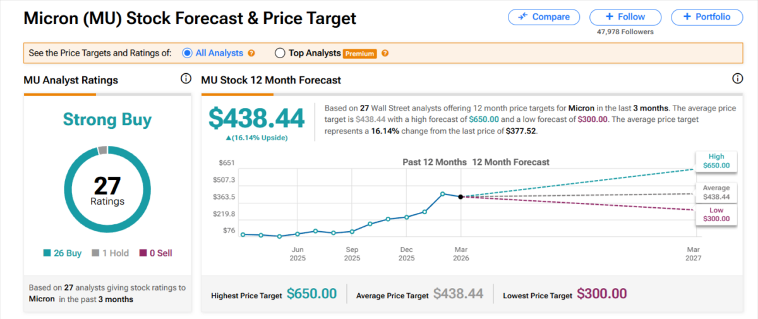Click the gray Hold legend swatch
The image size is (758, 319).
tap(96, 253)
